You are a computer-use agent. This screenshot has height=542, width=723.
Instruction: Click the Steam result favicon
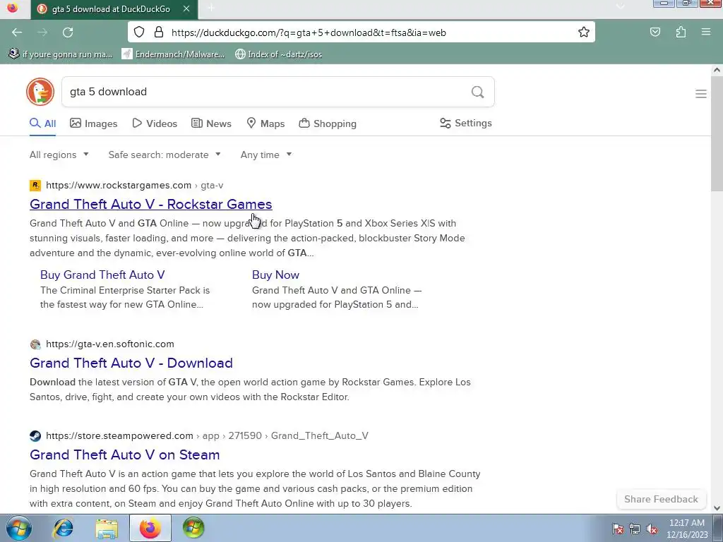point(35,436)
